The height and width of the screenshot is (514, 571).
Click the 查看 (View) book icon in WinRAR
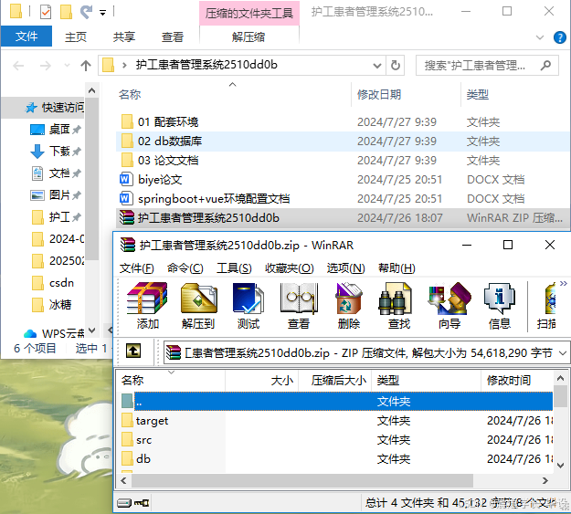point(299,299)
